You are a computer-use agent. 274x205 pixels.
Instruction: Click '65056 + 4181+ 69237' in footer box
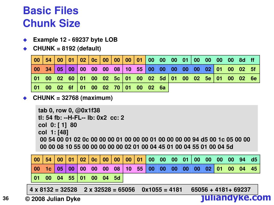click(221, 190)
